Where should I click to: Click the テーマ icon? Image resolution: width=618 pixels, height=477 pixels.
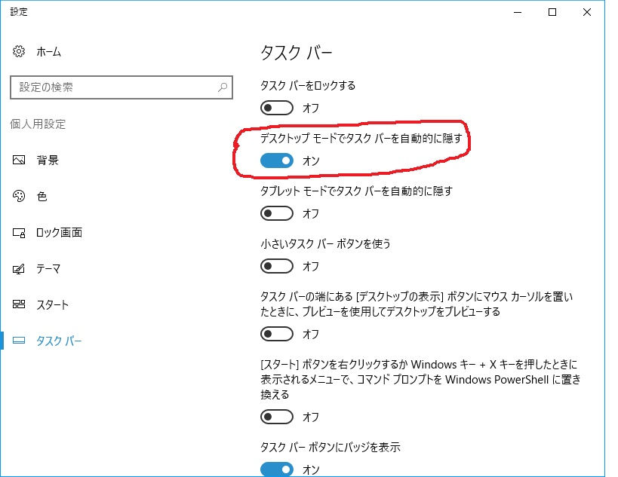pos(19,269)
